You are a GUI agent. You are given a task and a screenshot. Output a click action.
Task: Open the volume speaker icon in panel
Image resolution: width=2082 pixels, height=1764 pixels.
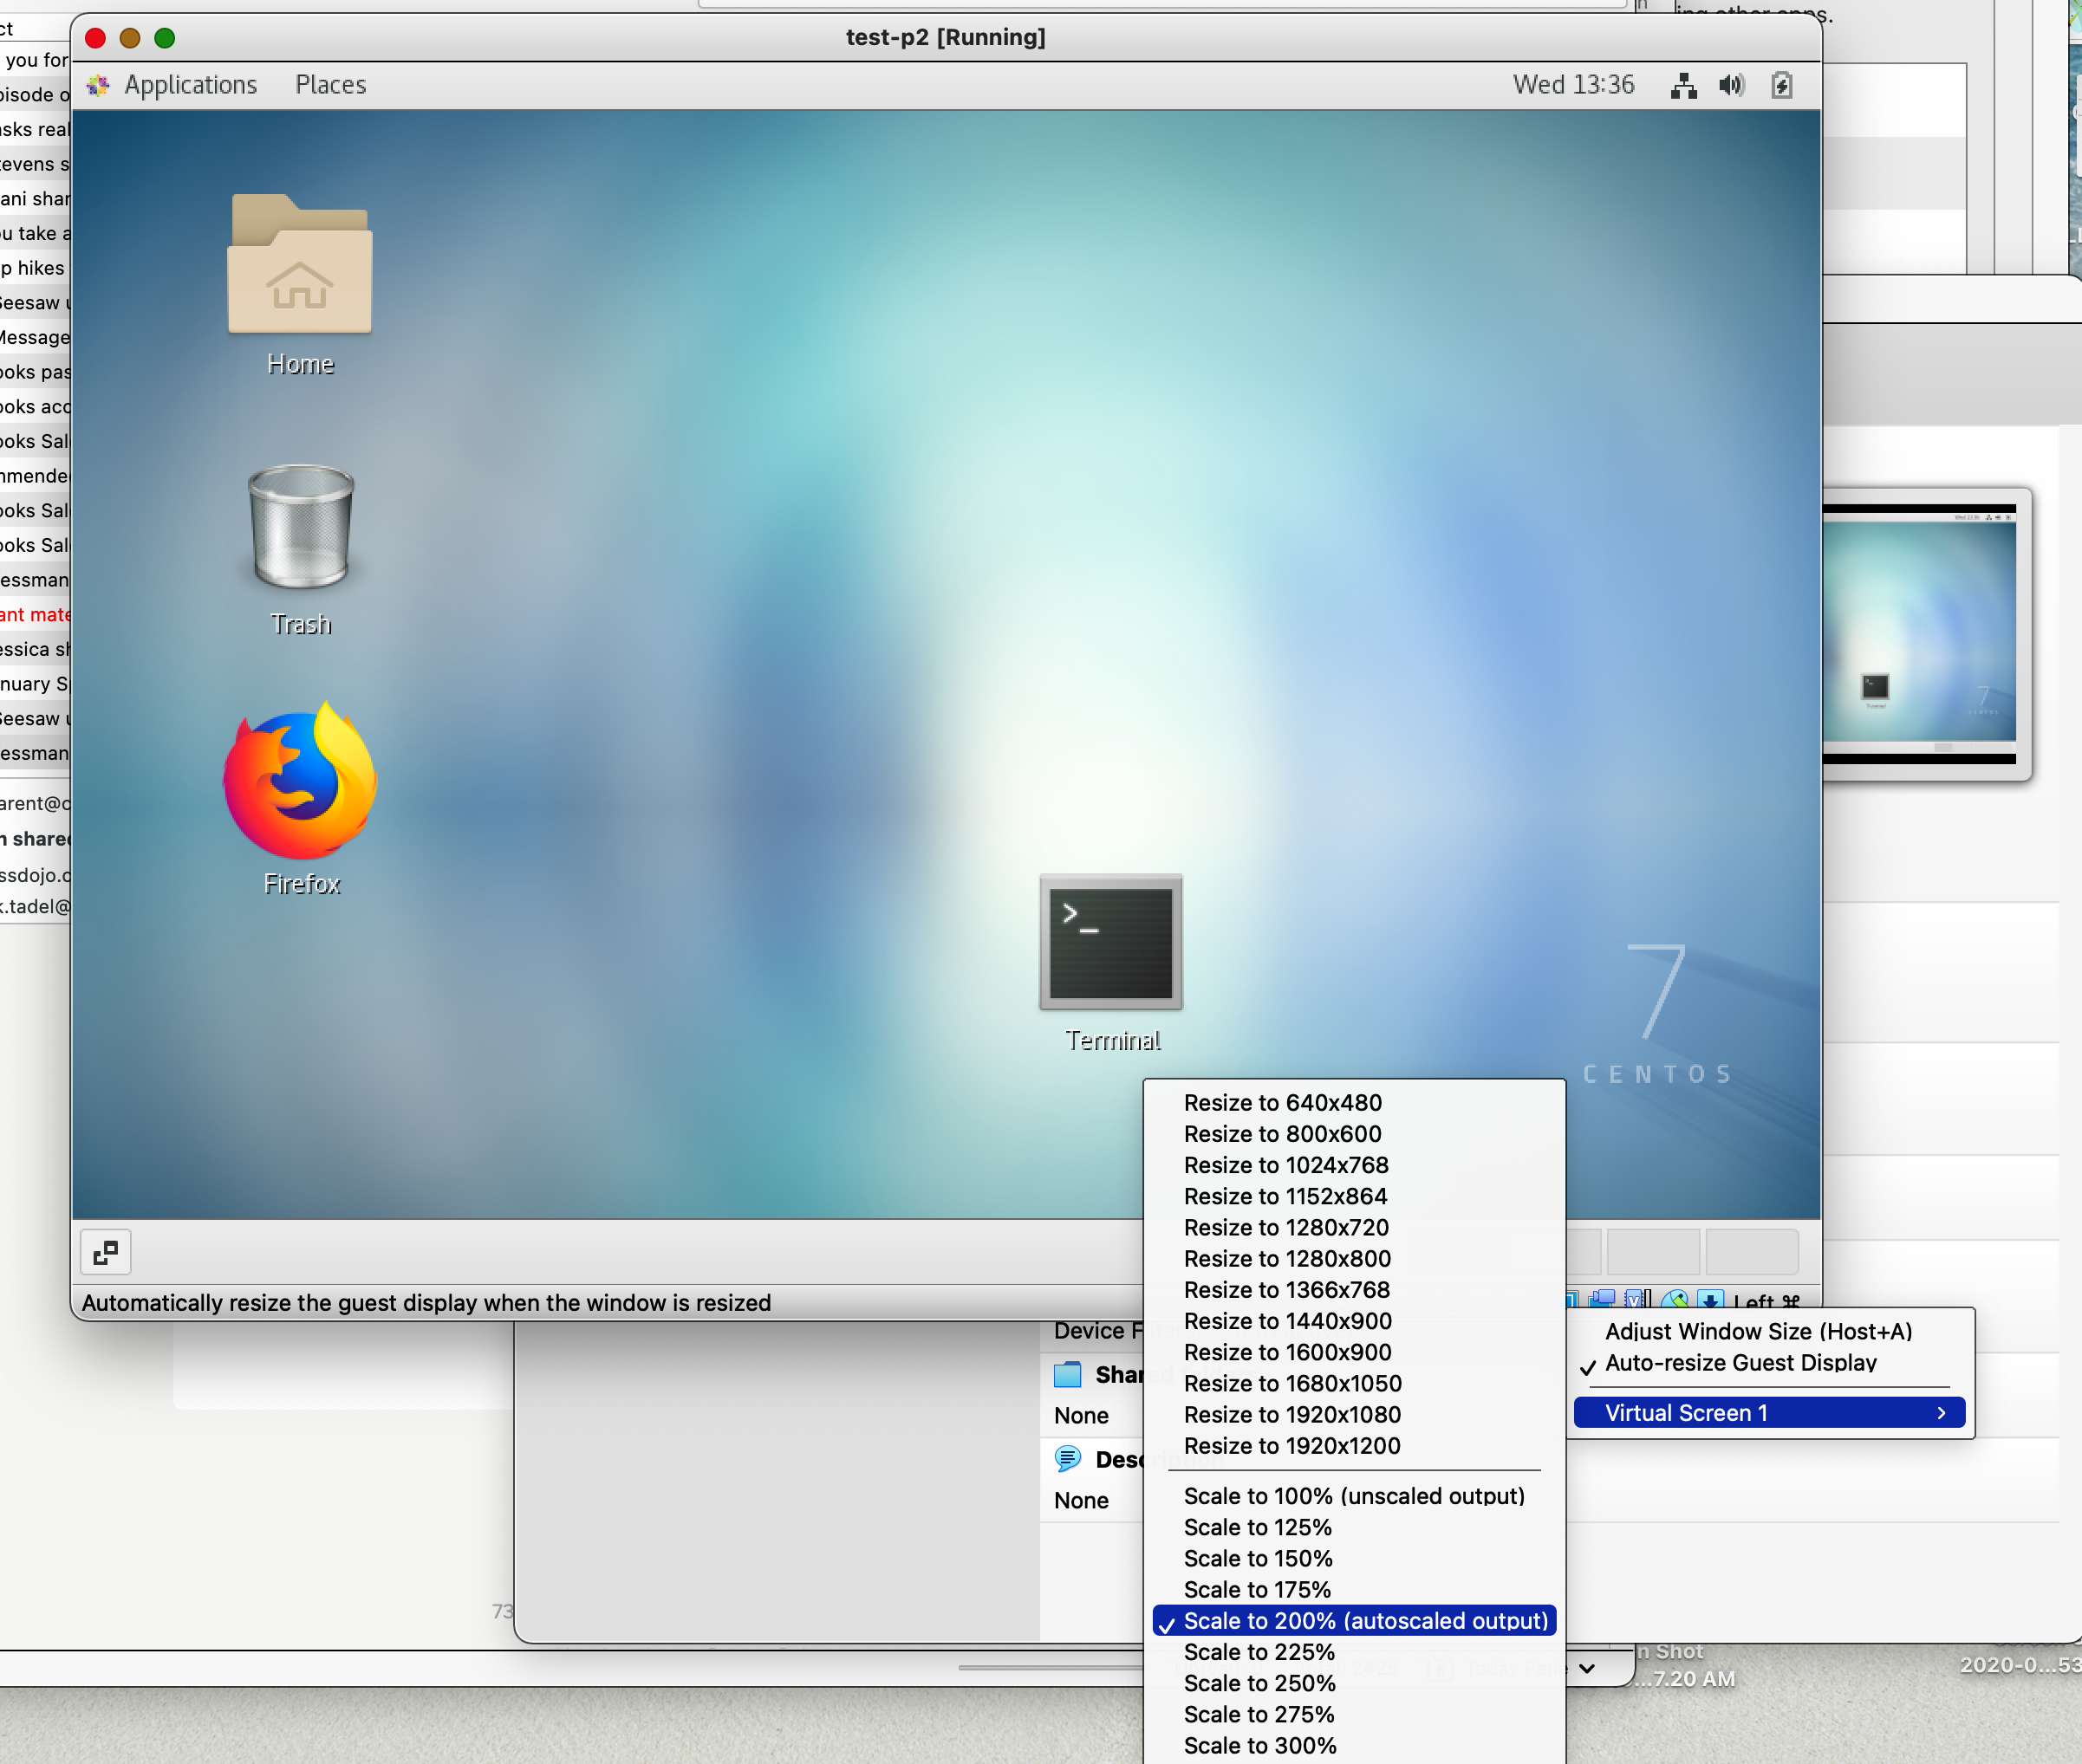[x=1731, y=85]
